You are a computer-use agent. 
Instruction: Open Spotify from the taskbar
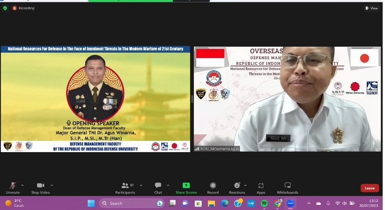(x=264, y=203)
